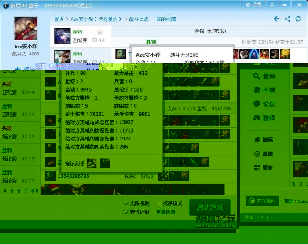The image size is (308, 244).
Task: Click right panel page 2
Action: coord(301,184)
